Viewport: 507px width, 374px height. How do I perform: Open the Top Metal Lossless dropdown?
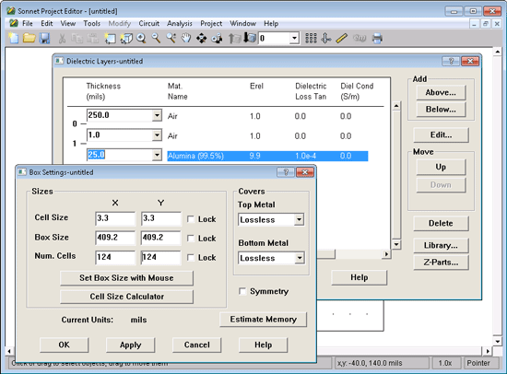point(299,220)
